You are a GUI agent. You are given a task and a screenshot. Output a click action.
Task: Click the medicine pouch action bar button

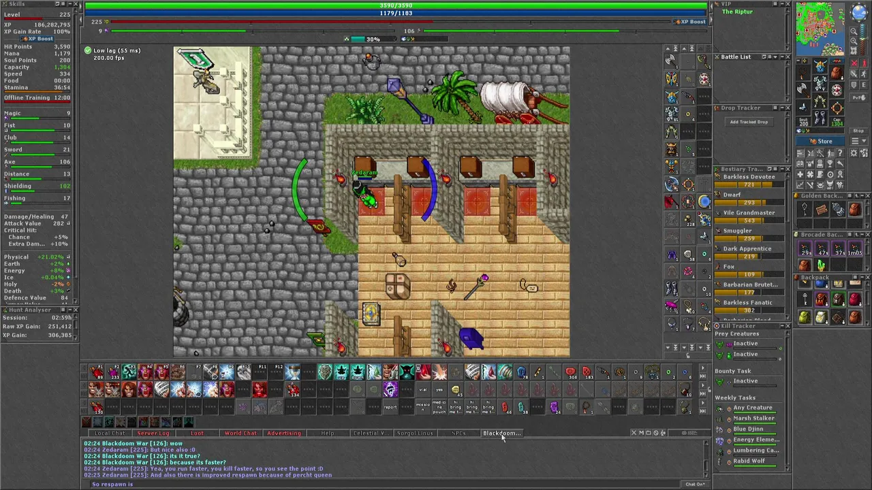tap(439, 407)
